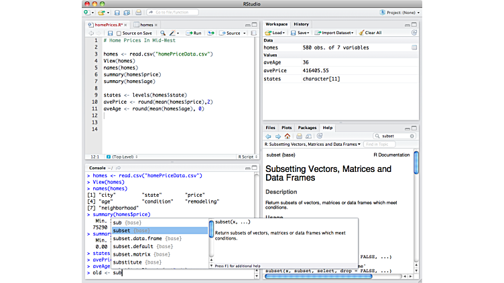
Task: Open the homes data viewer tab
Action: (145, 24)
